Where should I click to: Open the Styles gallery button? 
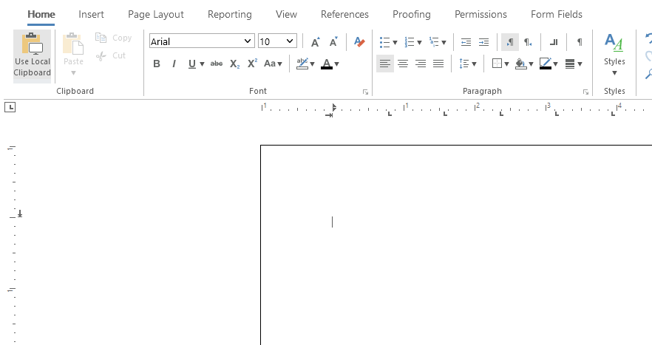[x=614, y=54]
